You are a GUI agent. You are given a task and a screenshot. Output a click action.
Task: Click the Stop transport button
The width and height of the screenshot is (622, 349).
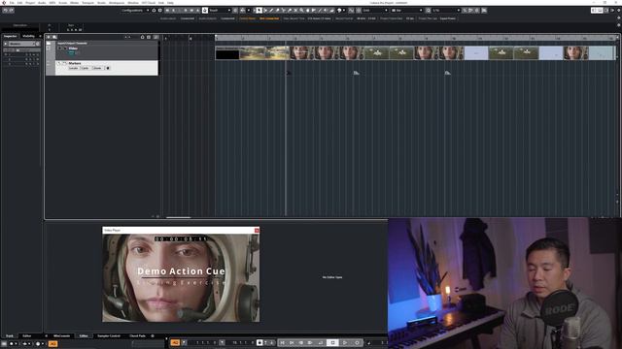coord(332,342)
